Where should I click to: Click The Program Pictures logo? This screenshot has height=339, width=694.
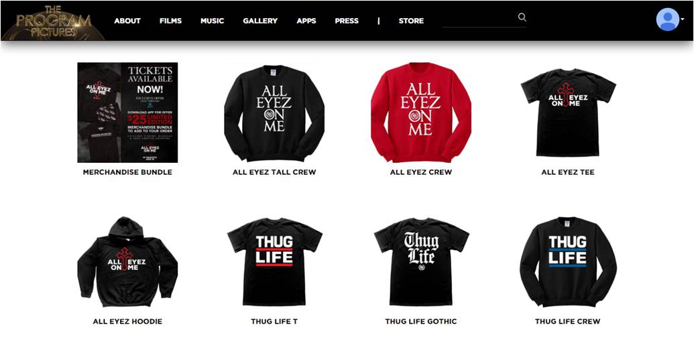tap(53, 21)
